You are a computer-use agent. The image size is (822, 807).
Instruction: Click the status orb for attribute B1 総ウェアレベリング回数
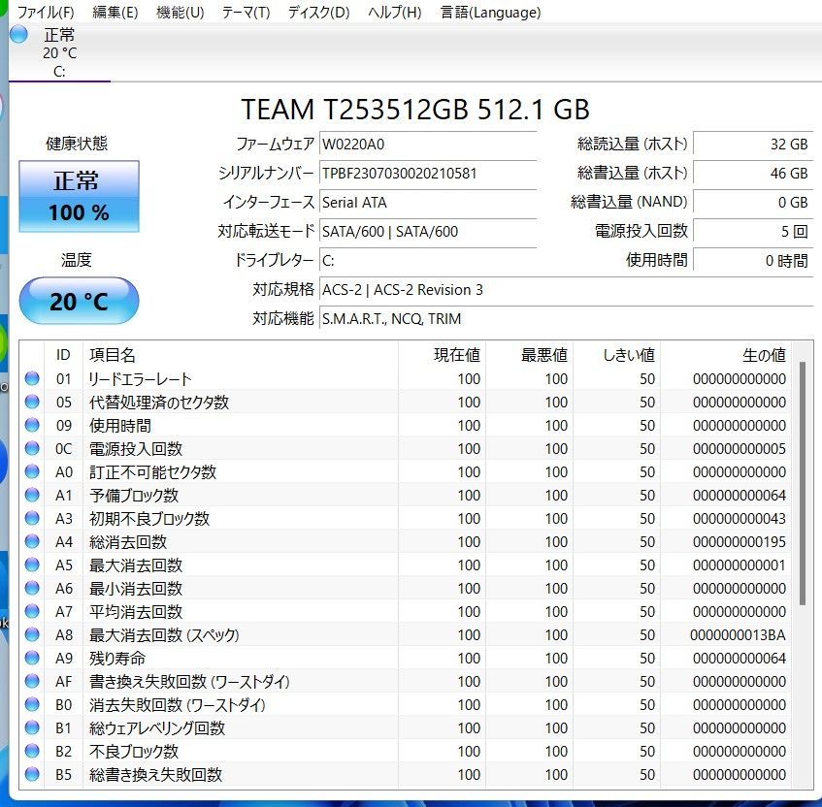(32, 727)
